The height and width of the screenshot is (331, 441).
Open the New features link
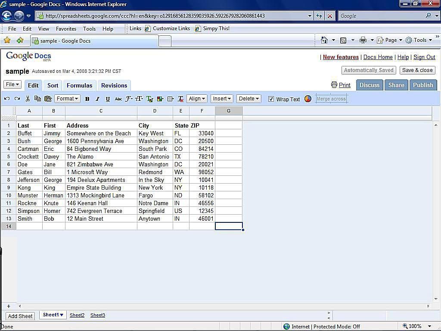coord(340,57)
